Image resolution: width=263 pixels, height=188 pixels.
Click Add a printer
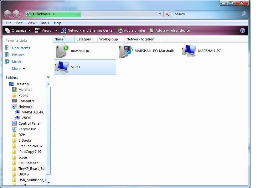tap(131, 30)
